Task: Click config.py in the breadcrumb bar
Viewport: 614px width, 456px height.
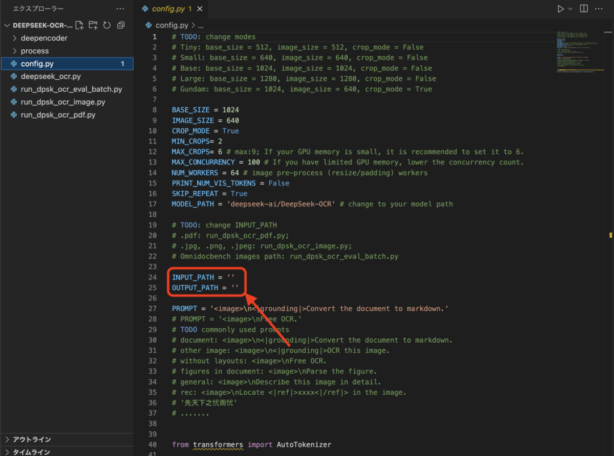Action: 171,25
